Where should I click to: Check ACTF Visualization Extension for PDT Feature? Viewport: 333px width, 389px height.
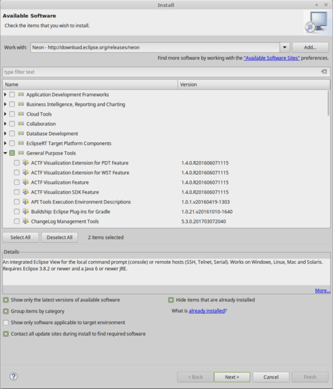click(17, 163)
